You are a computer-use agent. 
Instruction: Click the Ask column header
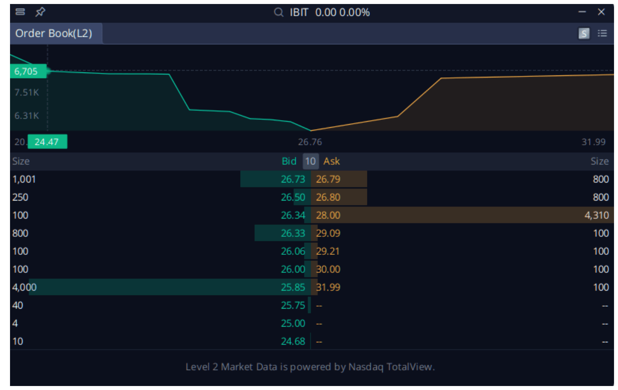point(332,161)
